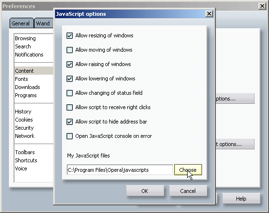Open the Cookies preferences section

click(x=24, y=120)
